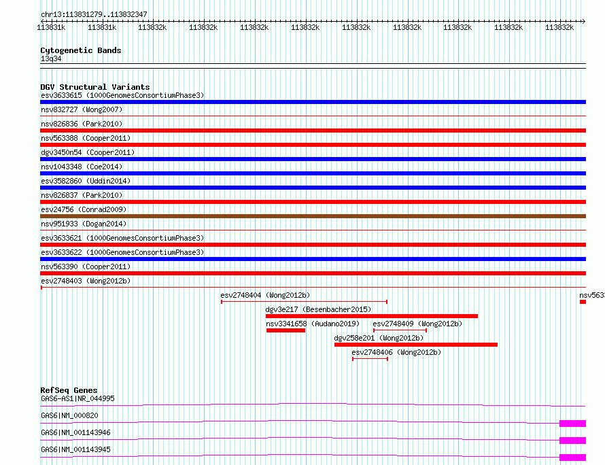605x465 pixels.
Task: Select the brown esv24756 variant bar
Action: click(x=313, y=216)
